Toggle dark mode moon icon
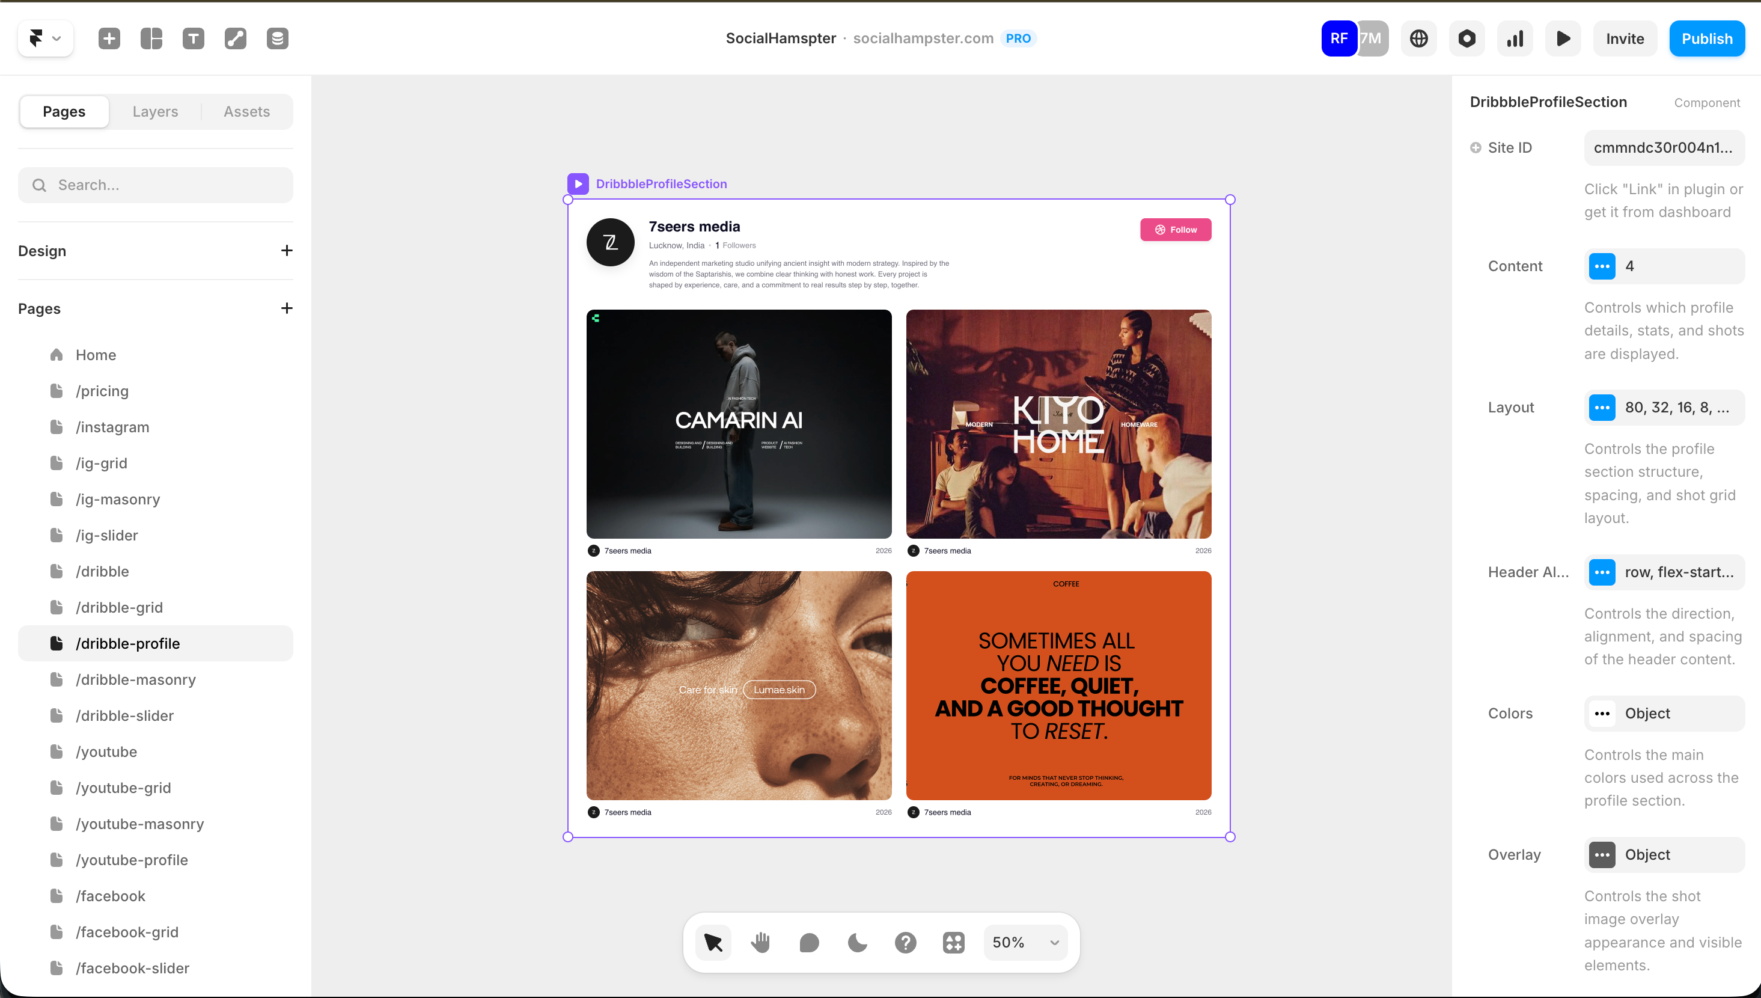1761x998 pixels. tap(857, 943)
